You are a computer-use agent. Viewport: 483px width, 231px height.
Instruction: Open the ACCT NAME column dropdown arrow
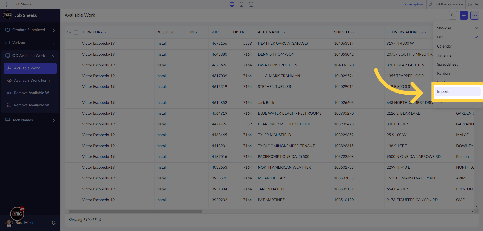284,32
